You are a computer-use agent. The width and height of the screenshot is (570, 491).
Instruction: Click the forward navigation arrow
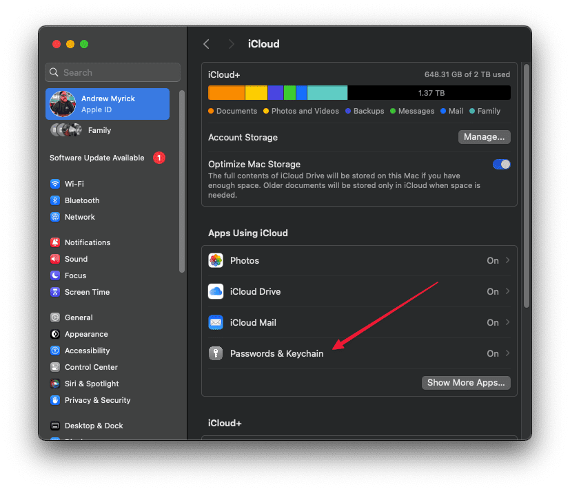click(x=231, y=44)
